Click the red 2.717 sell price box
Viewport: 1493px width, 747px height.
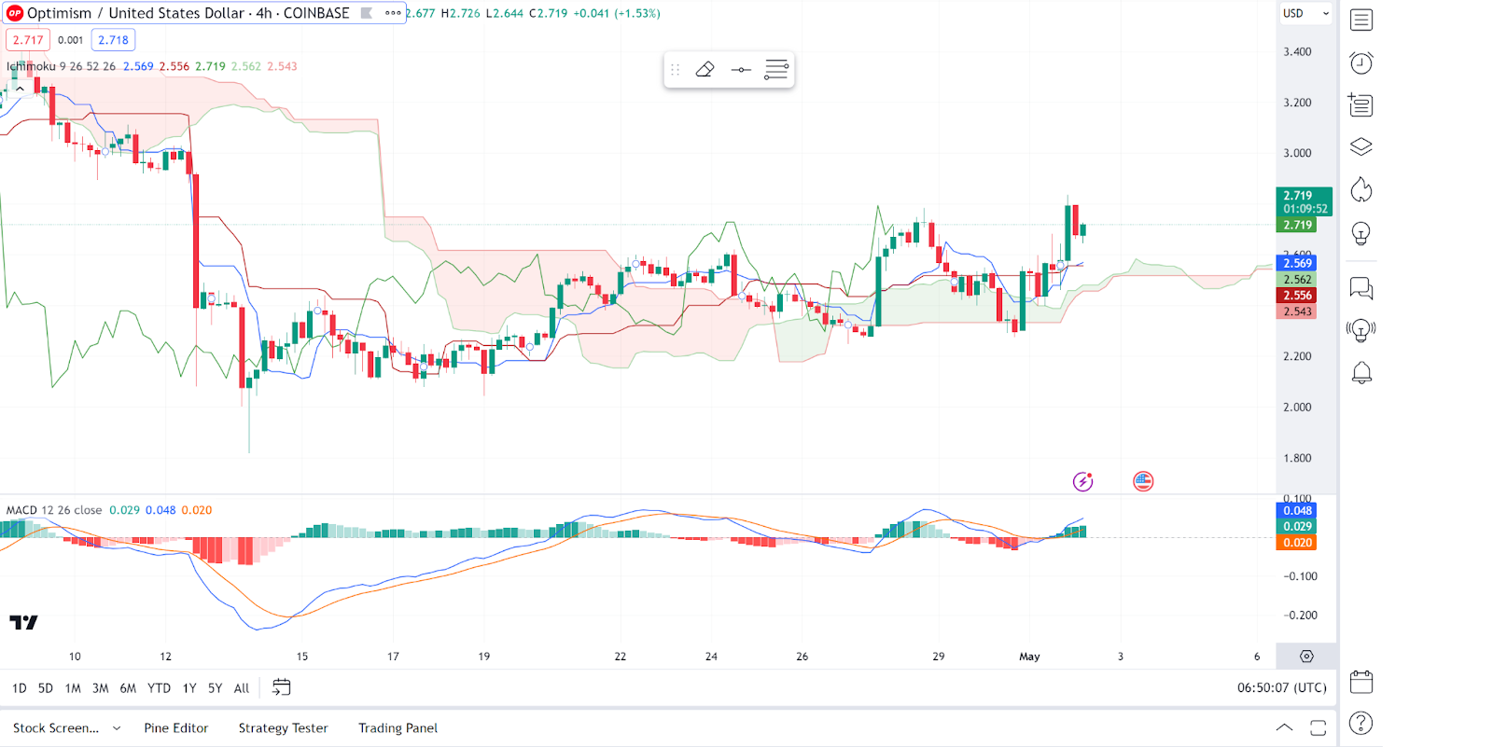pos(28,40)
